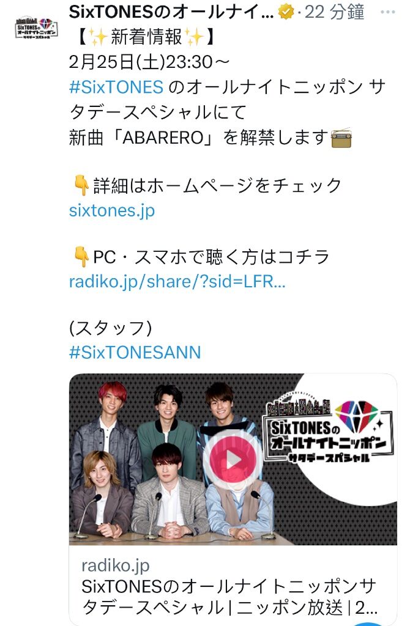This screenshot has height=626, width=410.
Task: Open the #SixTONESANN hashtag
Action: pos(135,353)
